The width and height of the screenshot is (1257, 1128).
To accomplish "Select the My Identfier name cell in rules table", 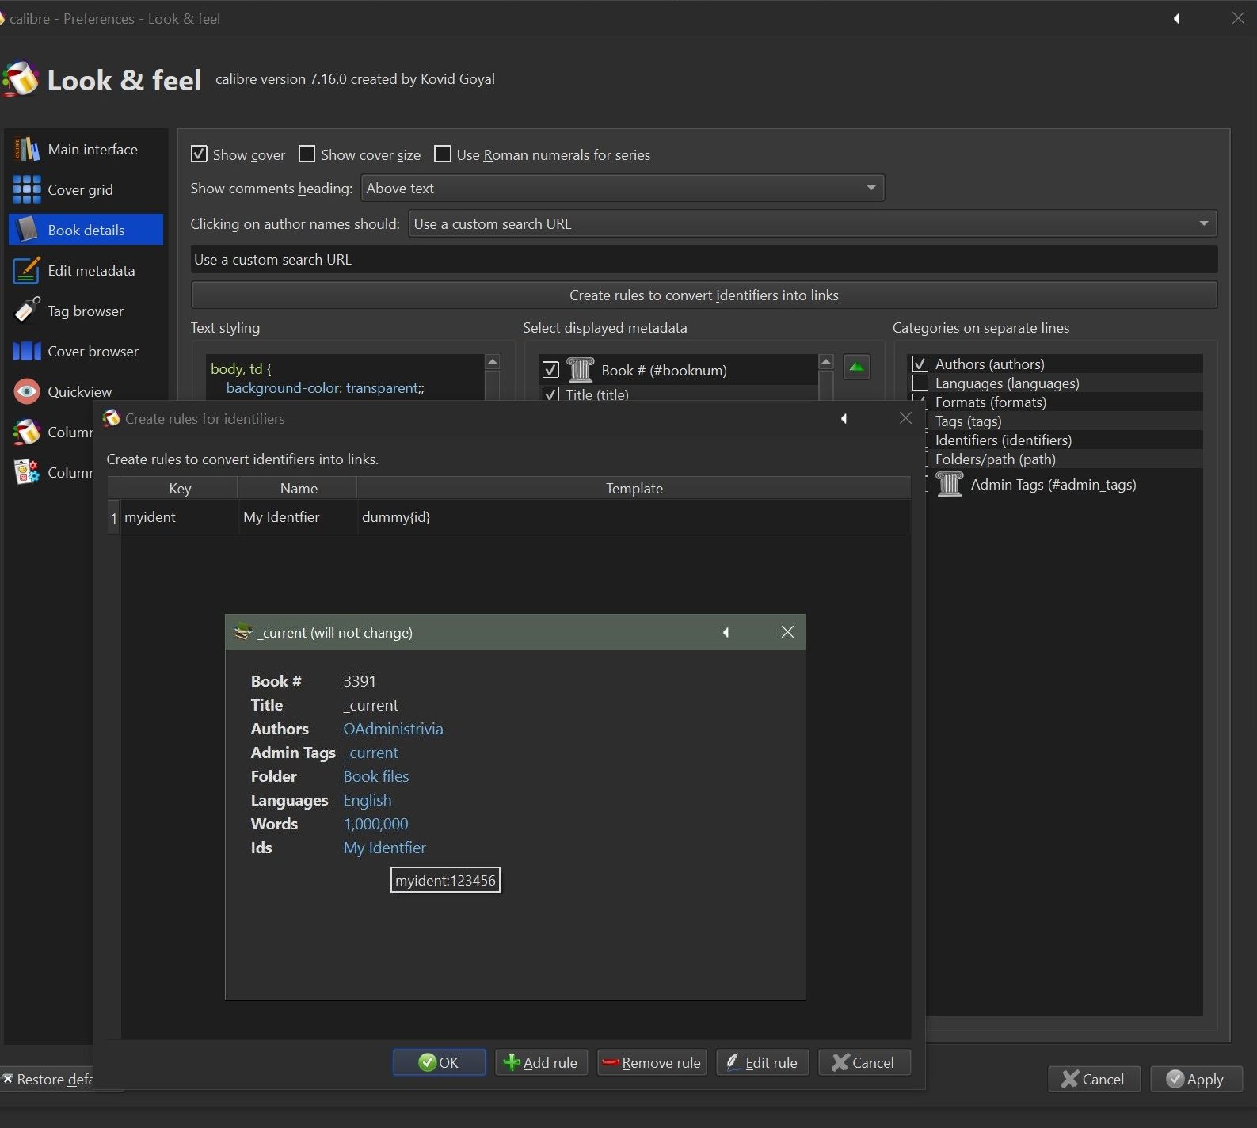I will 298,517.
